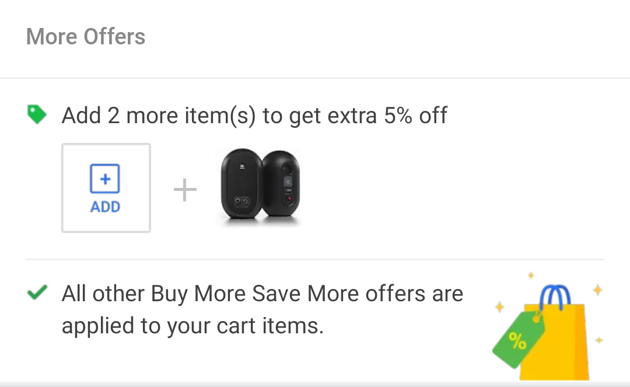
Task: Click the blue plus square icon
Action: [105, 179]
